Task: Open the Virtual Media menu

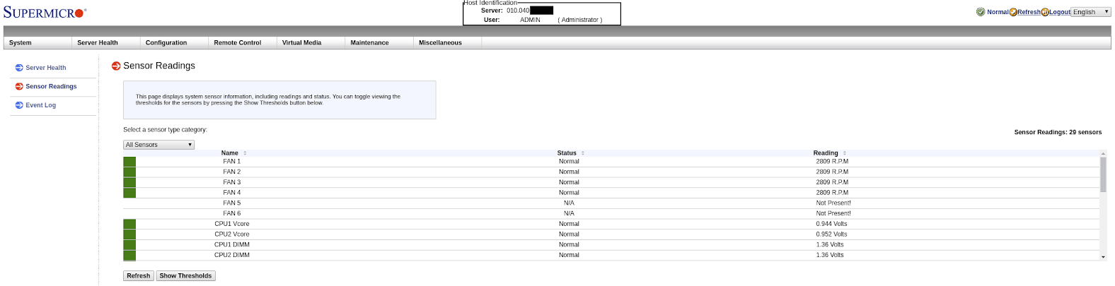Action: click(301, 43)
